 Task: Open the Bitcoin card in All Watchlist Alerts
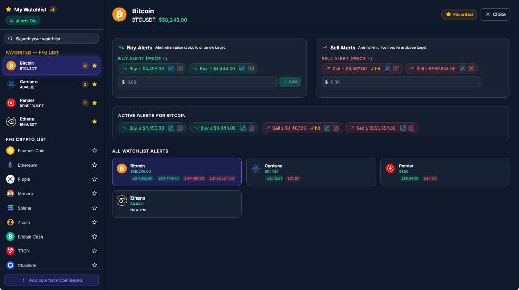pyautogui.click(x=177, y=172)
